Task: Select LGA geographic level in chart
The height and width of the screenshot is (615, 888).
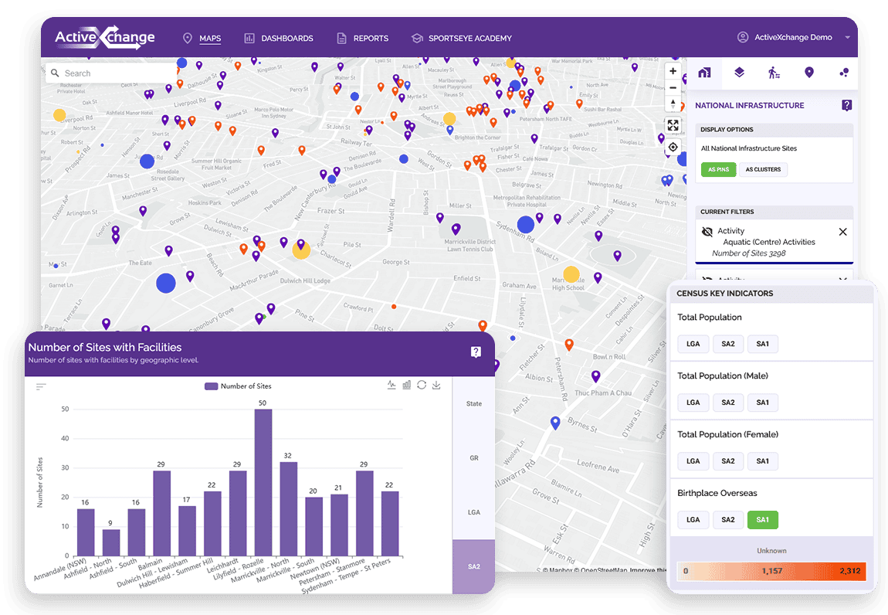Action: [474, 512]
